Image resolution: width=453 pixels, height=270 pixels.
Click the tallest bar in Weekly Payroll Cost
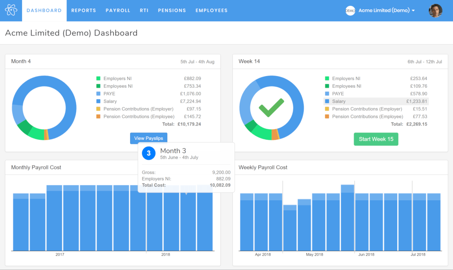click(348, 218)
